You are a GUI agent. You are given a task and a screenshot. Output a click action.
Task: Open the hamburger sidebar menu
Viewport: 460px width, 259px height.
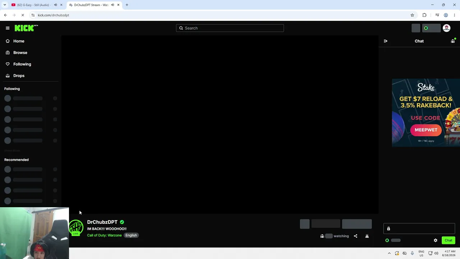coord(8,28)
